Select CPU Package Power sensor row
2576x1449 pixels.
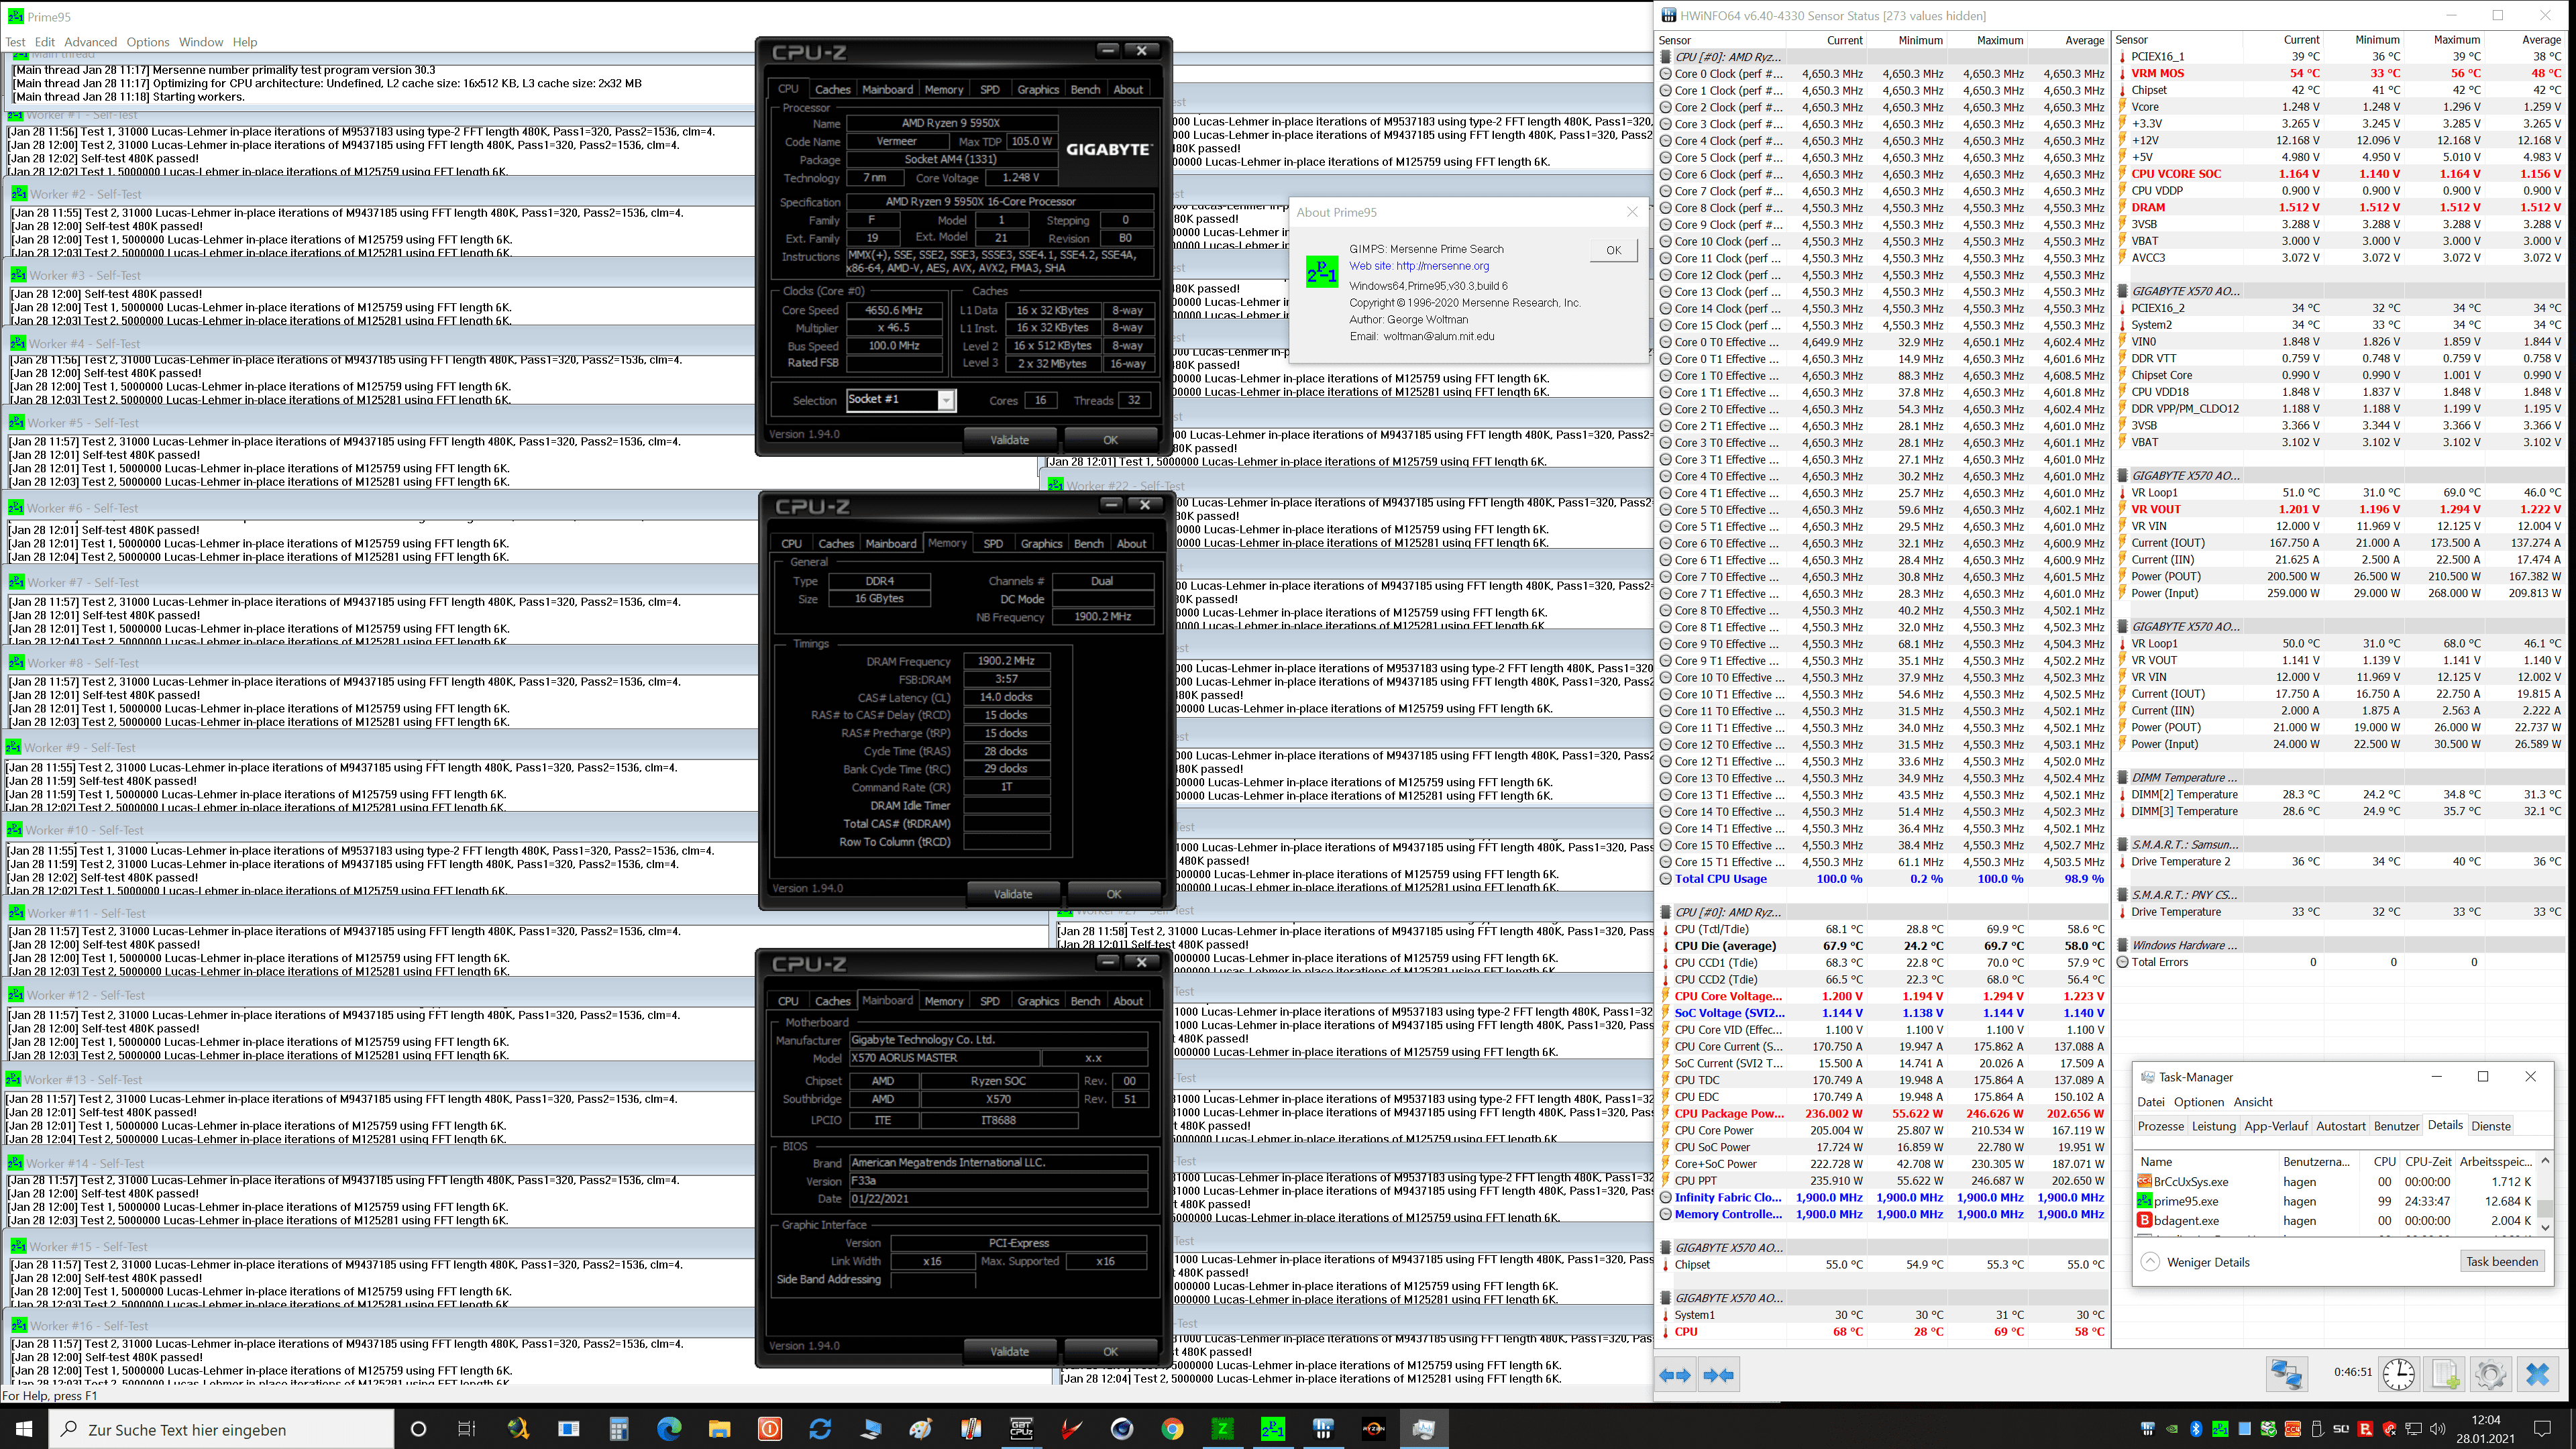pos(1882,1113)
